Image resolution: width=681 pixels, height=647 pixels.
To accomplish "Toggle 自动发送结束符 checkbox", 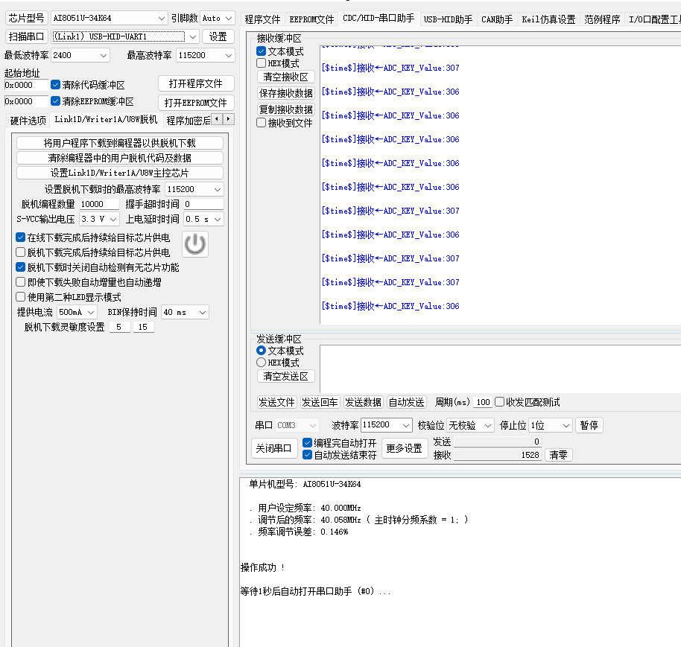I will (x=308, y=455).
